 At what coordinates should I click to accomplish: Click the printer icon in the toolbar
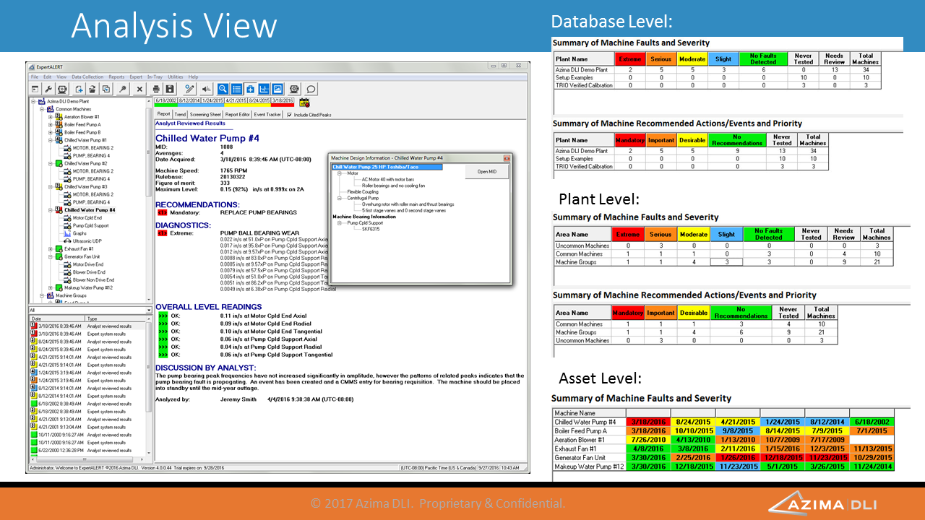(156, 89)
